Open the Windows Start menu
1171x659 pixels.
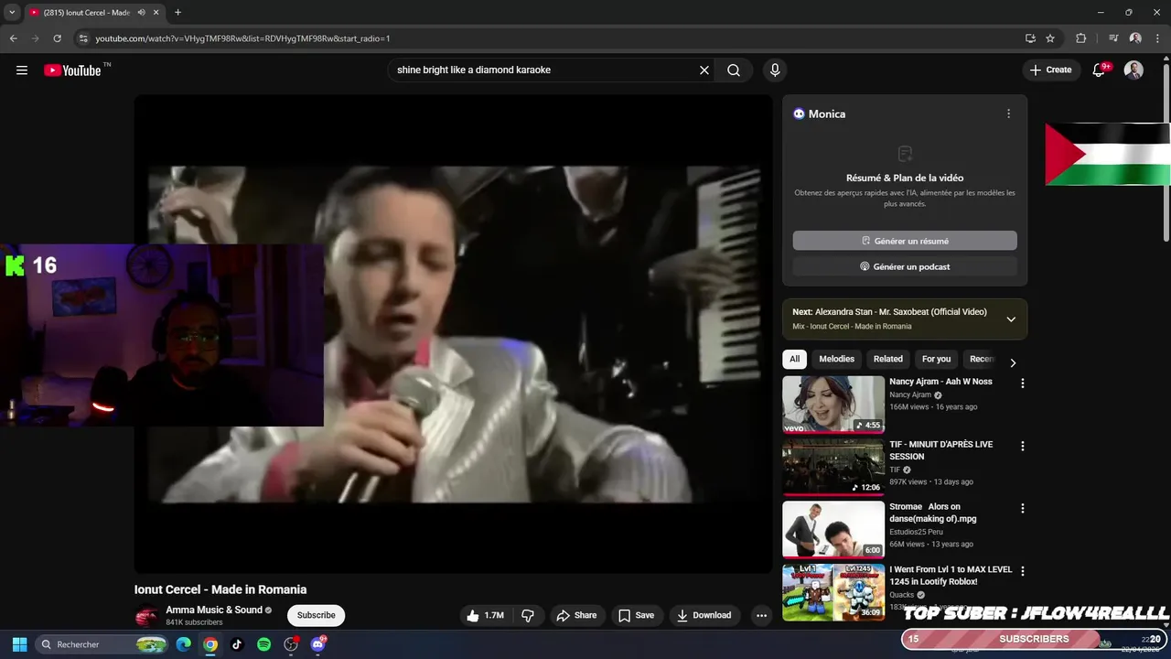[x=19, y=644]
